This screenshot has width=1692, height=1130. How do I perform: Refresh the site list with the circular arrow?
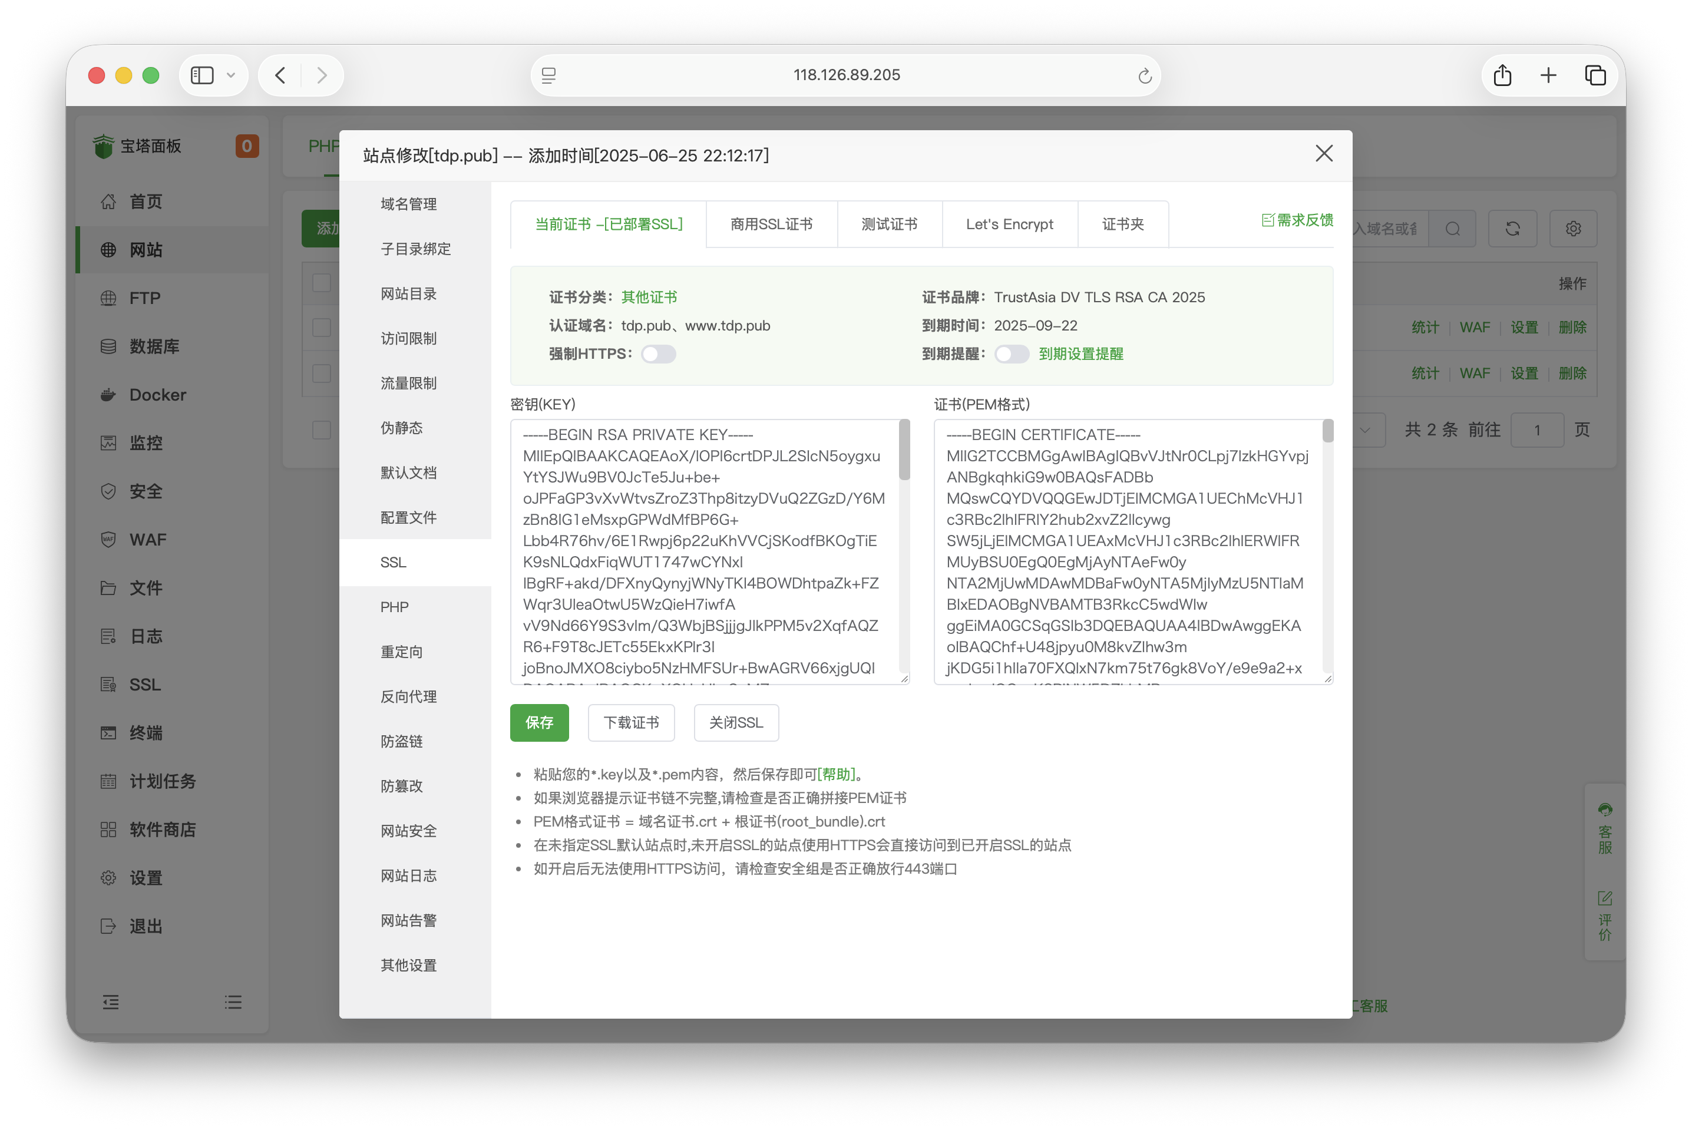[x=1512, y=229]
